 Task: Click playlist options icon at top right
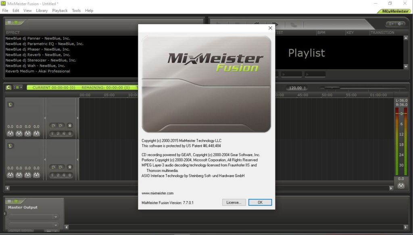pos(391,24)
